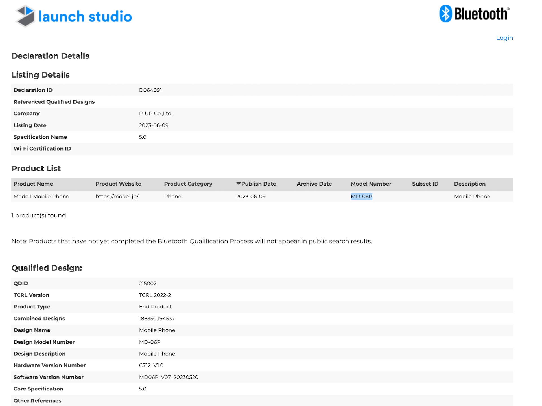The width and height of the screenshot is (542, 406).
Task: Click highlighted MD-06P model number
Action: point(362,197)
